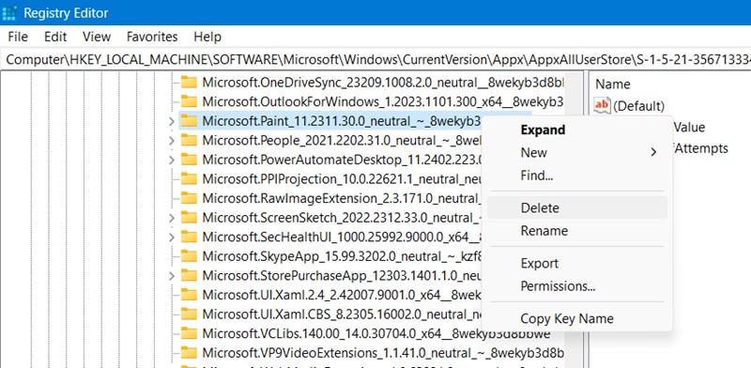Choose Rename in the context menu
This screenshot has height=368, width=751.
pyautogui.click(x=576, y=231)
